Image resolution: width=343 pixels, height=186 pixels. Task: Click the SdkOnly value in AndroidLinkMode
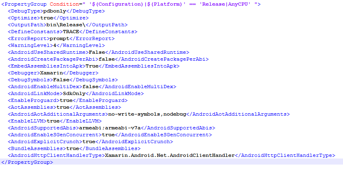[x=74, y=93]
